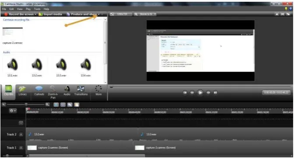Open the File menu

(4, 9)
